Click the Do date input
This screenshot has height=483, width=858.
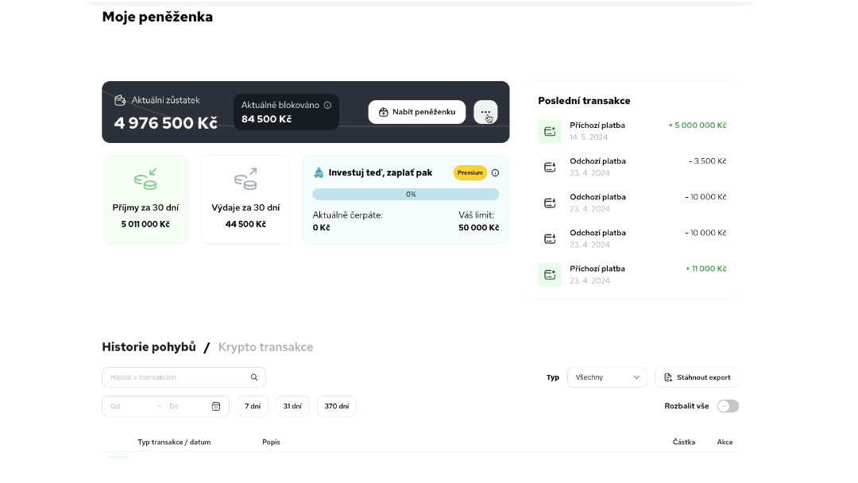pos(186,407)
